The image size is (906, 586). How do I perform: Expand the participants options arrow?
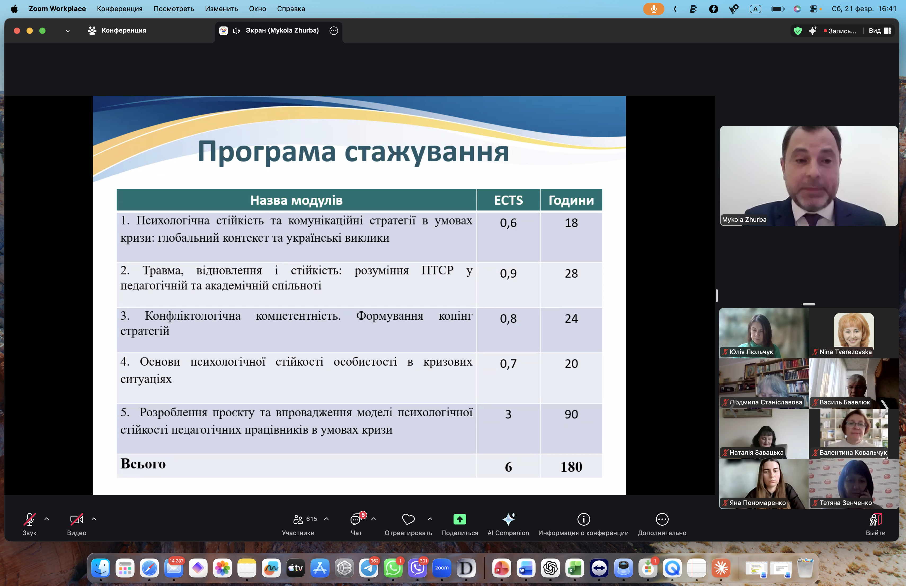[x=326, y=519]
